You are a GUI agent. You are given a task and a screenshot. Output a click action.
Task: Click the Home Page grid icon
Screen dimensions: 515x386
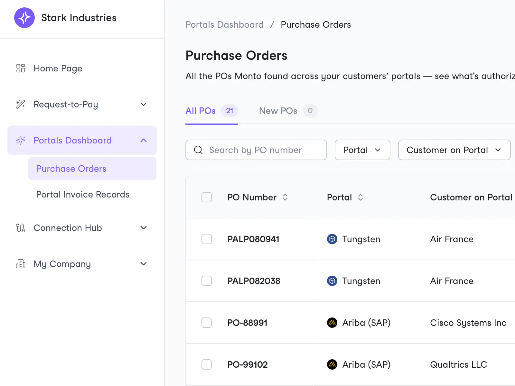click(x=21, y=68)
